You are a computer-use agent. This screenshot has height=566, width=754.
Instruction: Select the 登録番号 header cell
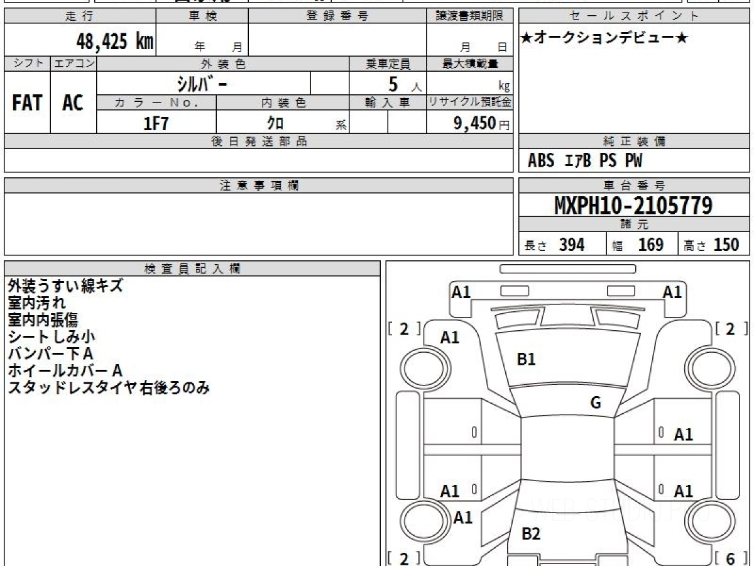tap(337, 16)
